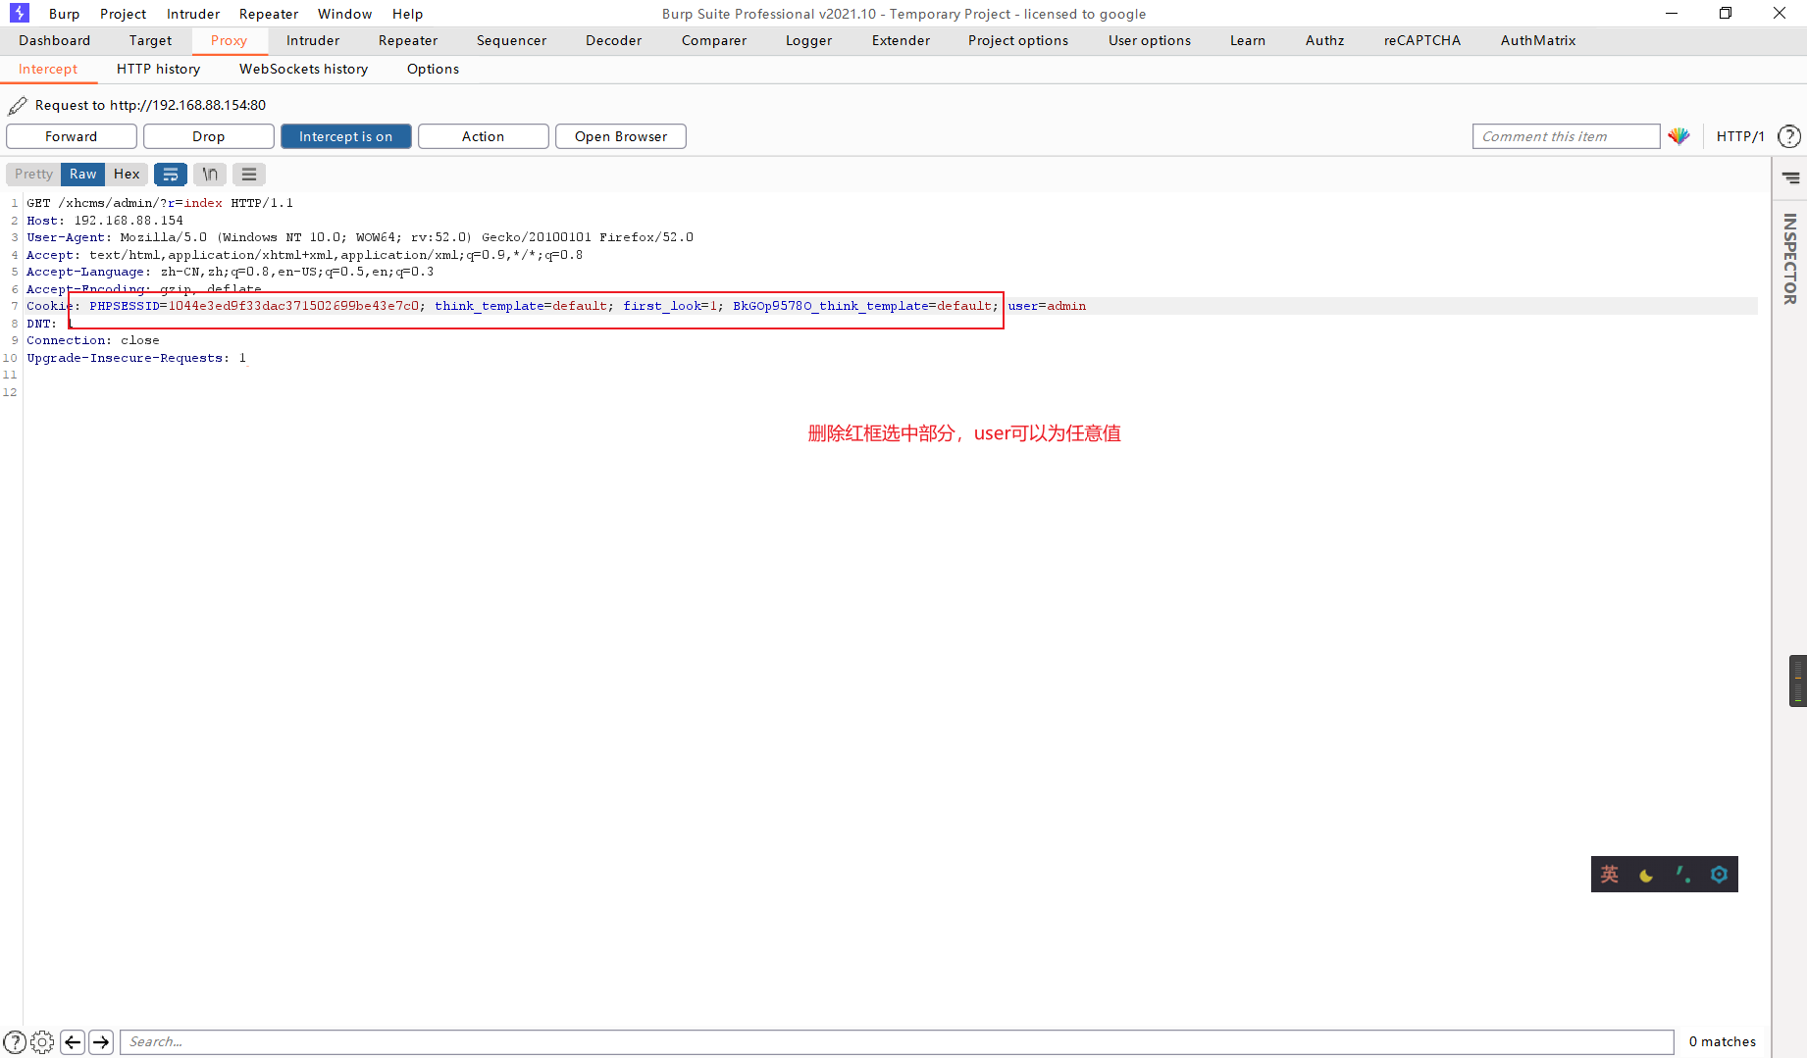The height and width of the screenshot is (1059, 1807).
Task: Open the Logger tab
Action: click(x=809, y=40)
